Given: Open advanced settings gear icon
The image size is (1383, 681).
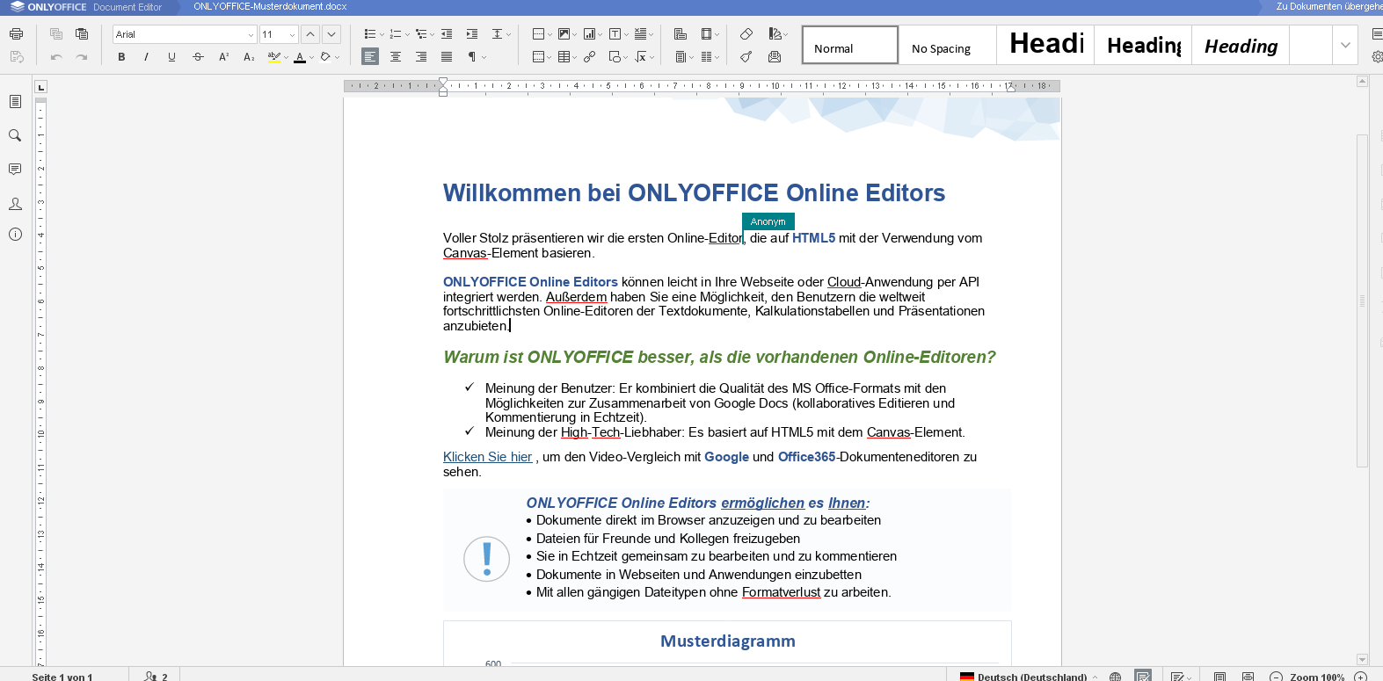Looking at the screenshot, I should pyautogui.click(x=1377, y=57).
